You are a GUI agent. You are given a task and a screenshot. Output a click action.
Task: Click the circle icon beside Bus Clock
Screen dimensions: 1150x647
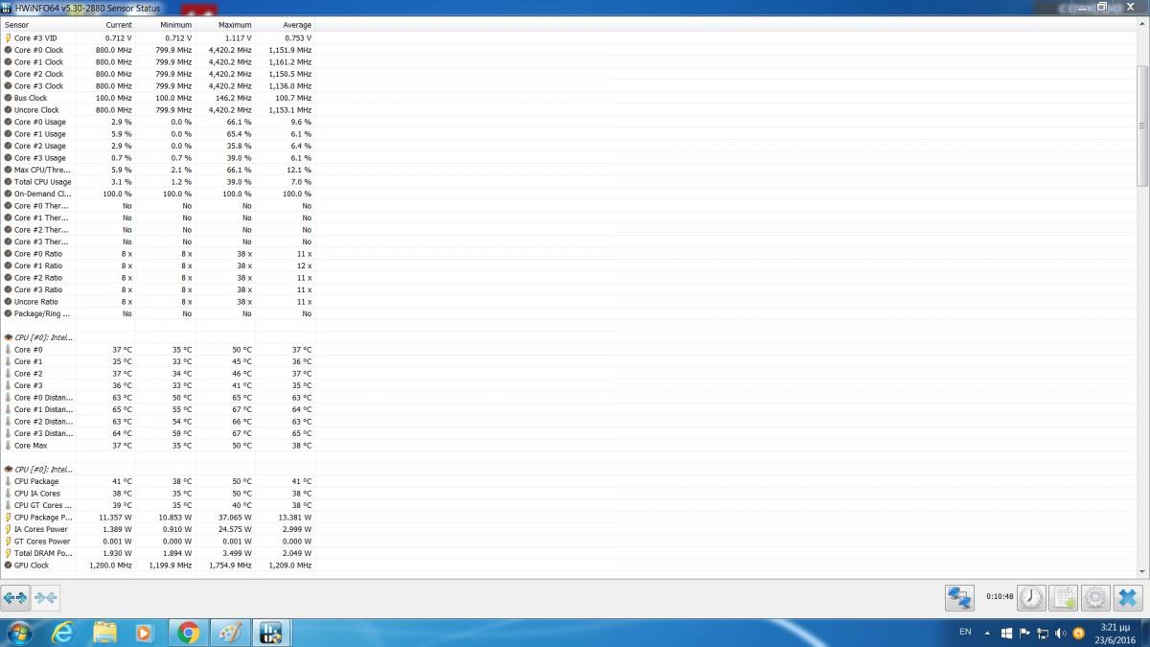click(x=8, y=98)
